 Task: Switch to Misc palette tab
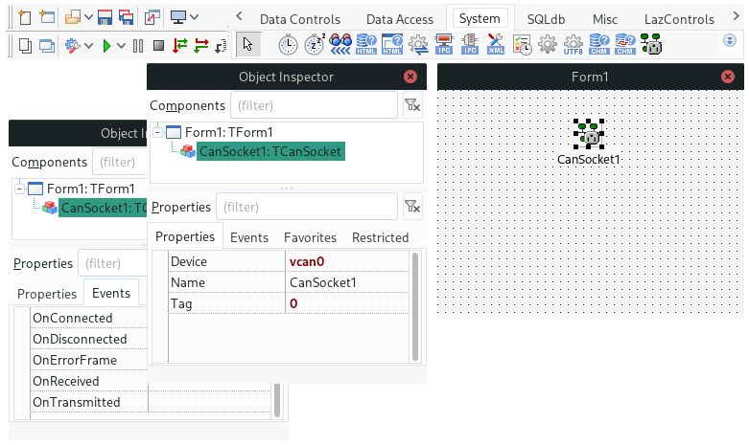605,19
